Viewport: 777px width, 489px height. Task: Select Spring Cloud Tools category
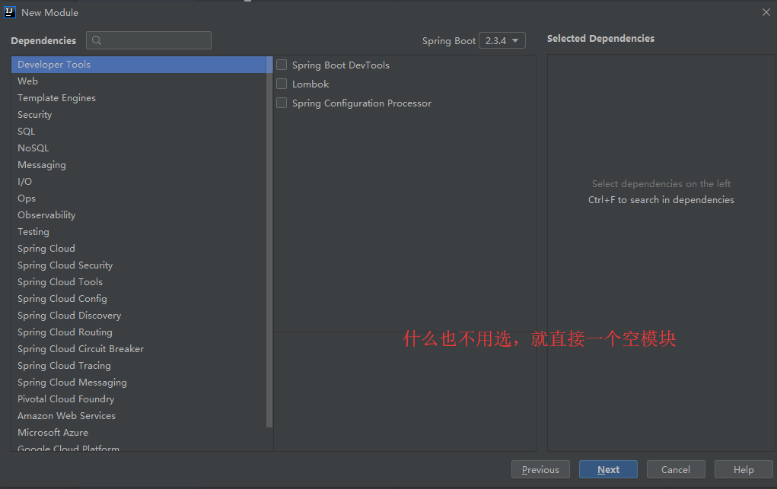(139, 282)
